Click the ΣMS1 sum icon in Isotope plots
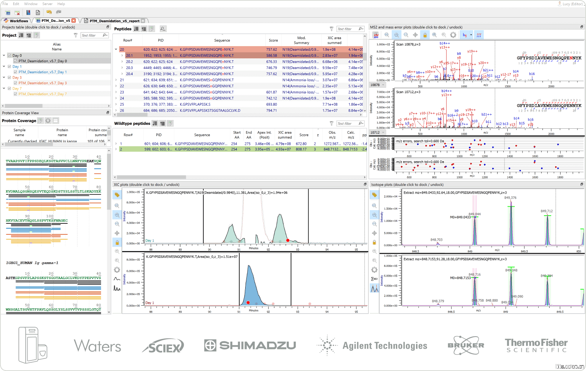This screenshot has width=586, height=371. [x=374, y=279]
